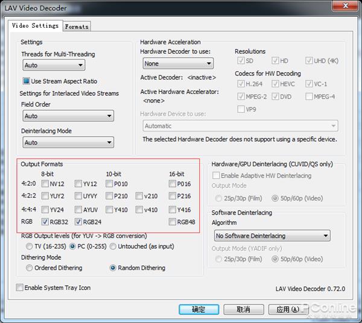Check the Y410 output format
362x323 pixels.
109,210
